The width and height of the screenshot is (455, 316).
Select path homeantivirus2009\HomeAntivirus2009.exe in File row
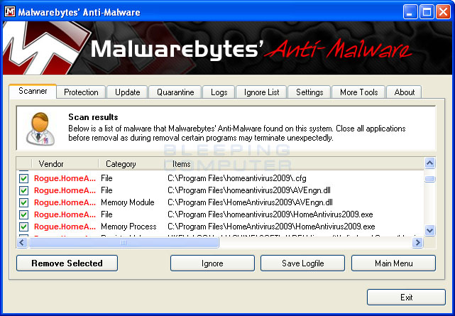click(270, 214)
